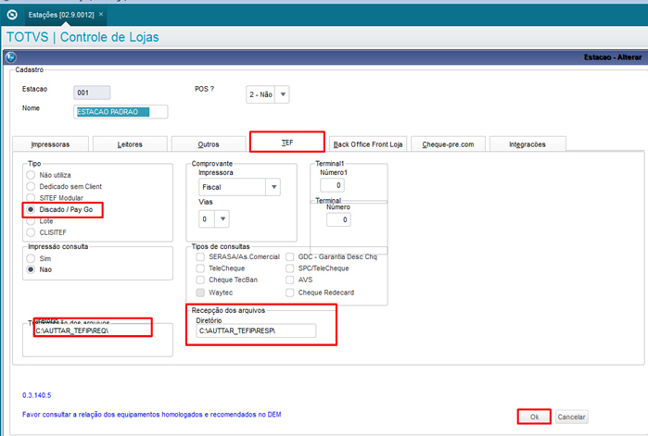
Task: Open the Leitores tab
Action: (130, 144)
